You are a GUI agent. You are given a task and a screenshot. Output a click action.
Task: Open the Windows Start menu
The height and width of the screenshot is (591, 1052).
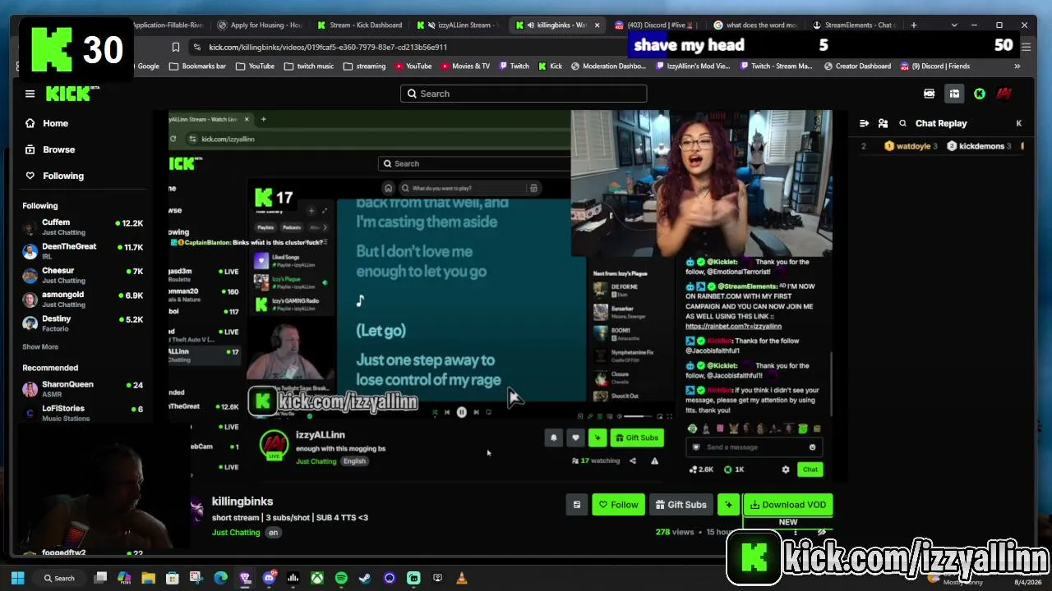pos(17,578)
